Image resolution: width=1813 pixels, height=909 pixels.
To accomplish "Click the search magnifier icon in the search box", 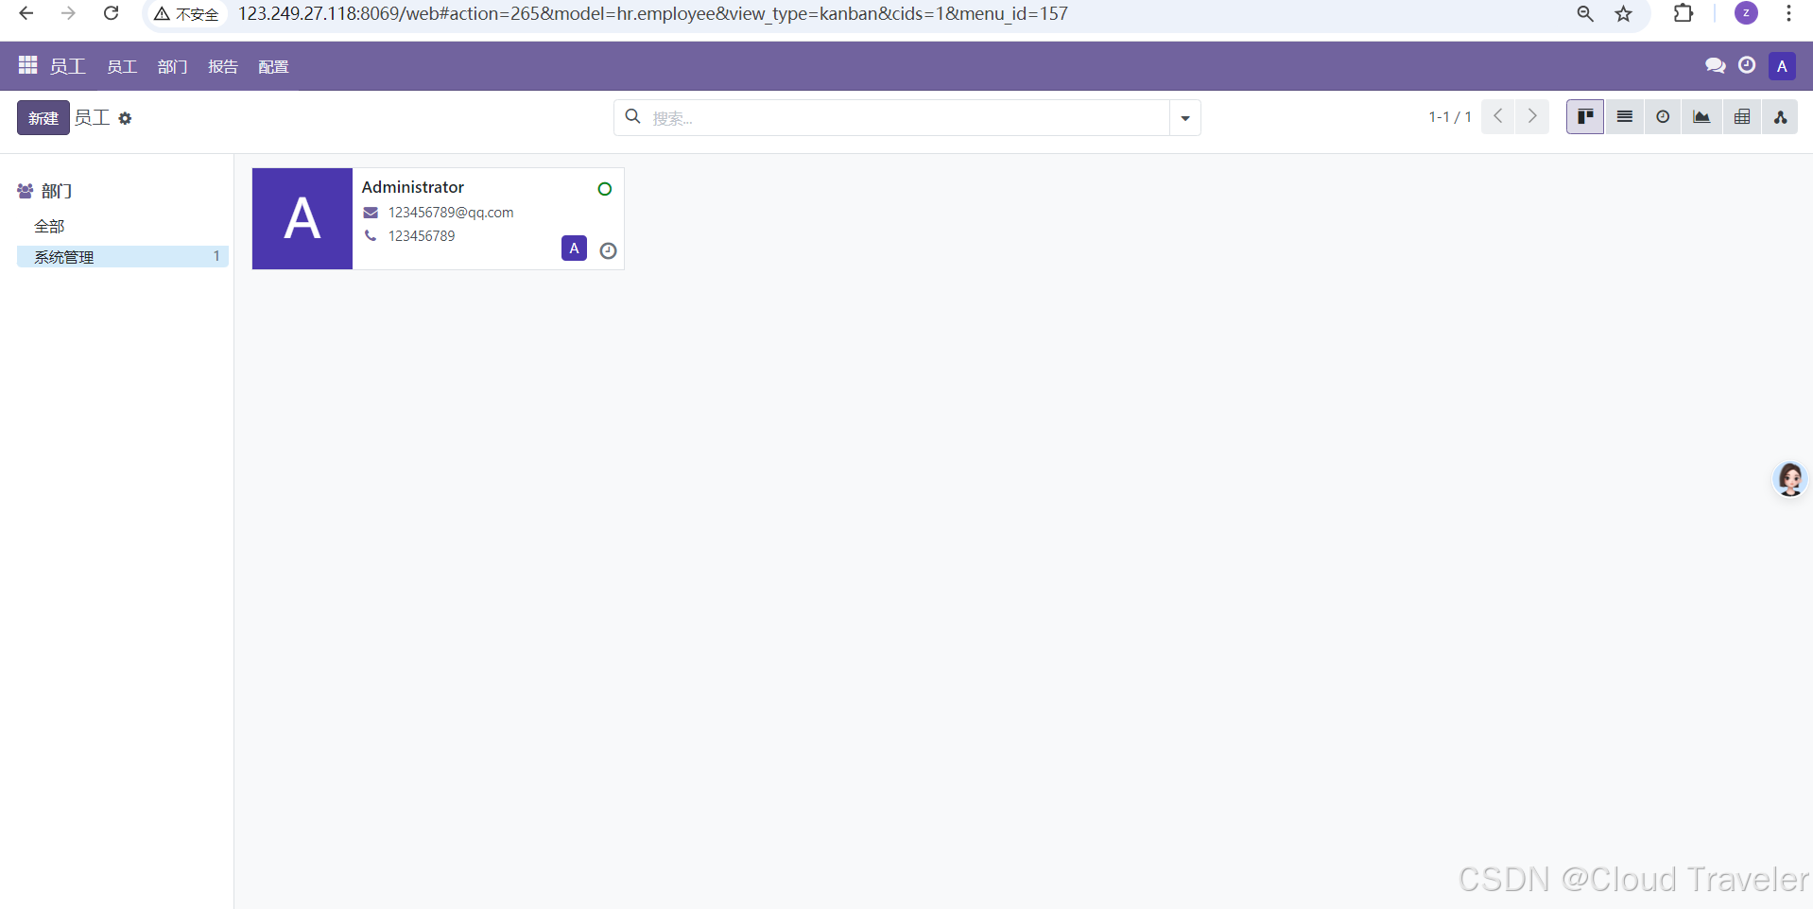I will click(x=633, y=116).
